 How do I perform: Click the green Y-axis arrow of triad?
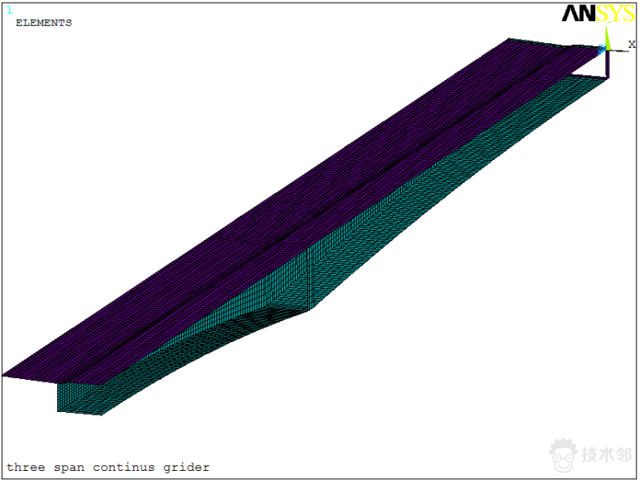click(x=606, y=38)
